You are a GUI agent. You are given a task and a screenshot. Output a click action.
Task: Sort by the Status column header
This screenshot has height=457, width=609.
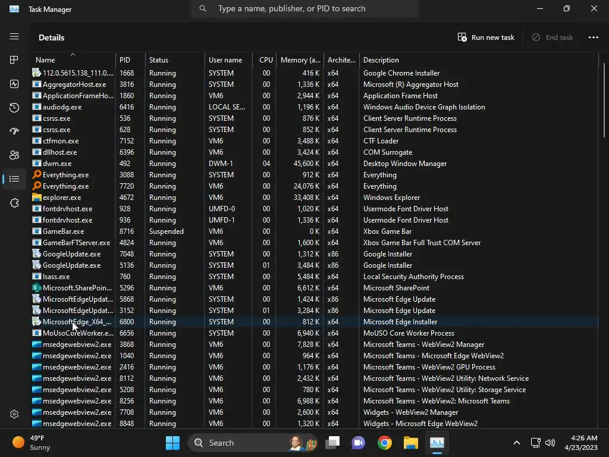coord(175,60)
